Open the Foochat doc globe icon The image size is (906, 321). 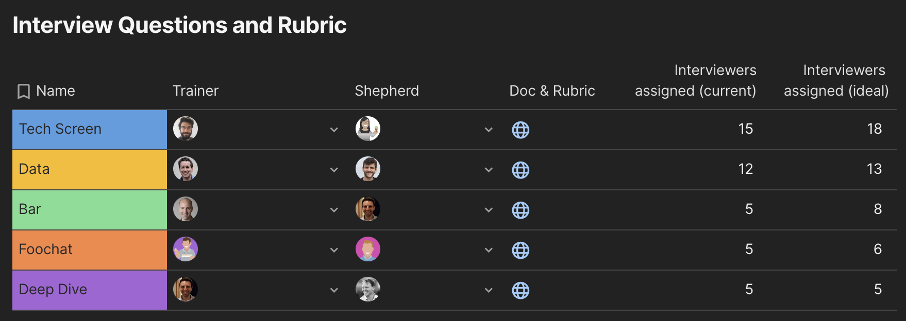521,250
